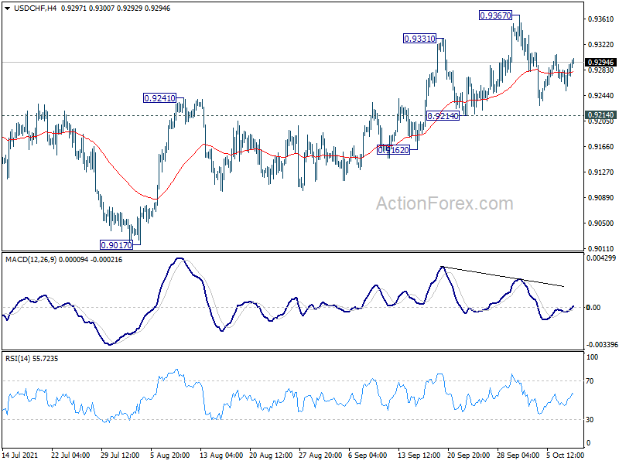
Task: Select the USDCHF,H4 symbol title text
Action: tap(35, 9)
